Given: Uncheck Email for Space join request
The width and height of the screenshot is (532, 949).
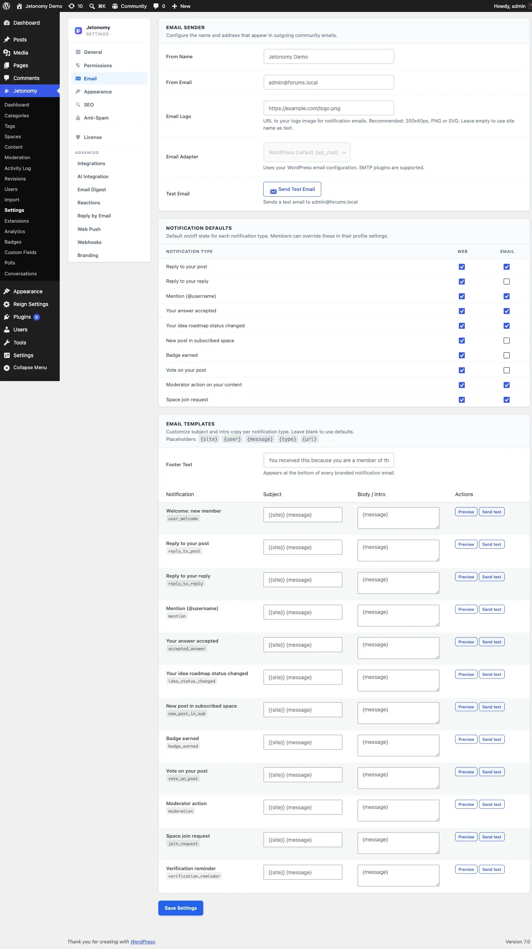Looking at the screenshot, I should [507, 400].
